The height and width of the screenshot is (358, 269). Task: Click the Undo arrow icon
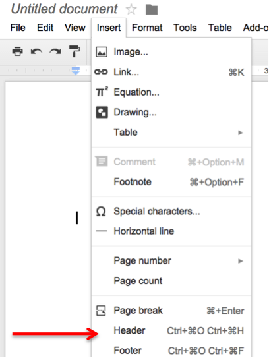36,51
